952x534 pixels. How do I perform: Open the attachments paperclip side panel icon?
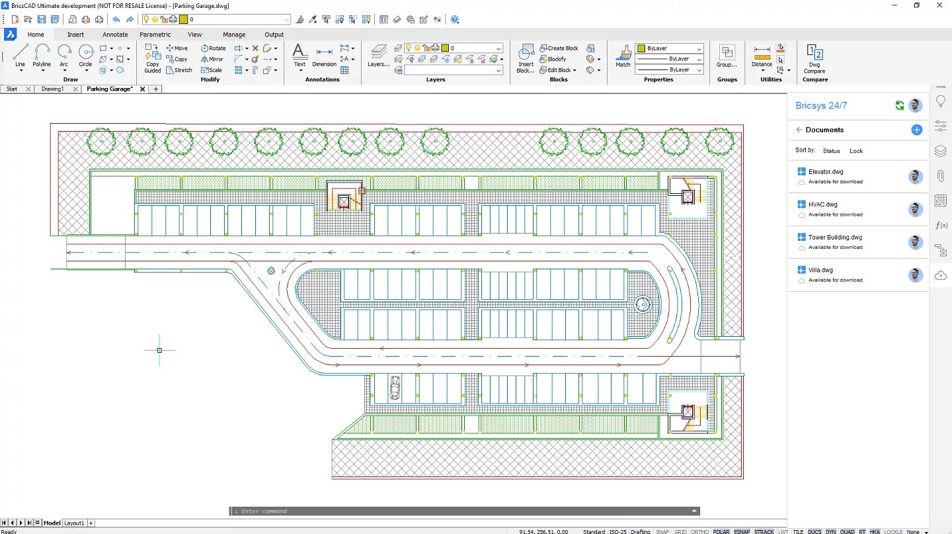940,176
